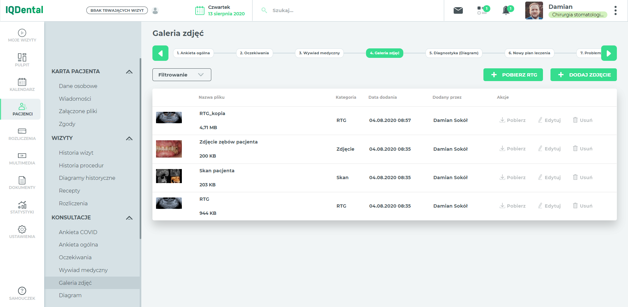Viewport: 628px width, 307px height.
Task: Open the three-dot user menu
Action: pyautogui.click(x=616, y=10)
